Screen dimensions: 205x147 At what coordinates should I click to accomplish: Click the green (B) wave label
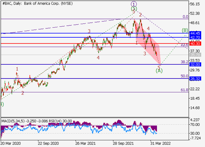[185, 31]
